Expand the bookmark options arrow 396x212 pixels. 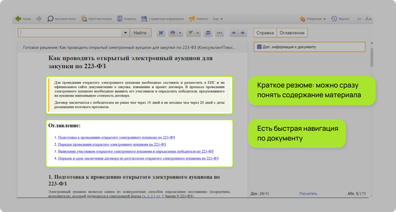click(198, 33)
